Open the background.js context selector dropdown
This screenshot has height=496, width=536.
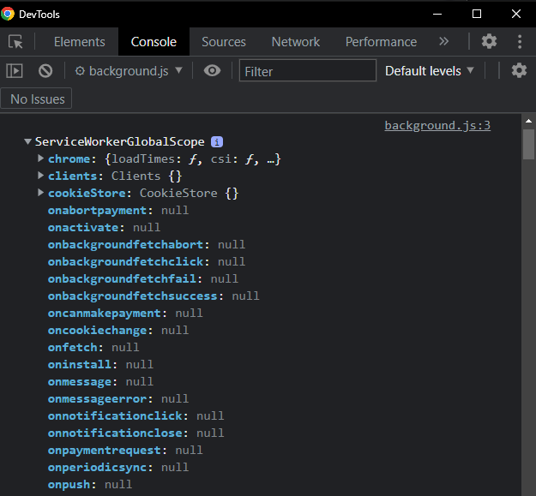tap(129, 71)
